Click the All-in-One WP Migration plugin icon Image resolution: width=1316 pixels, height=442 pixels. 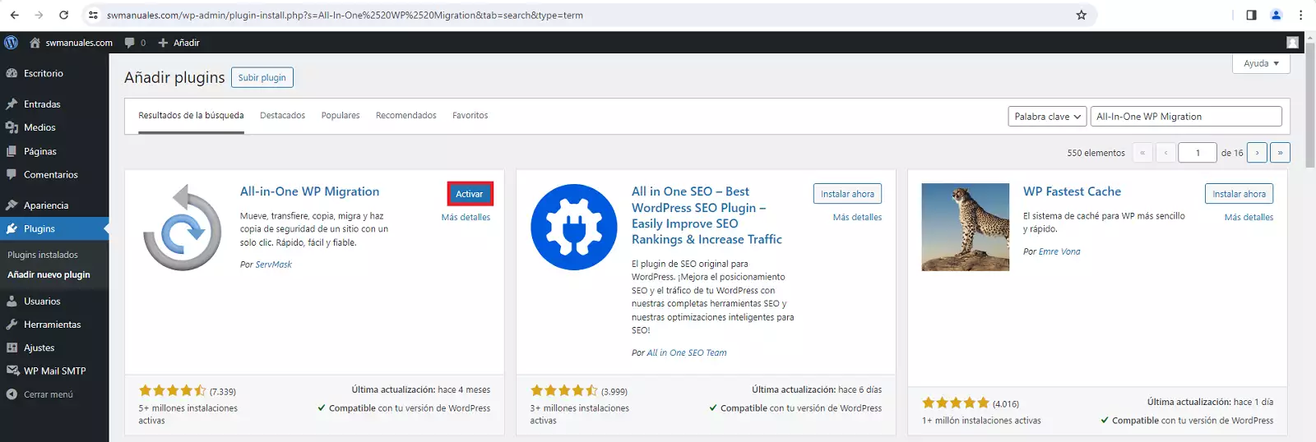tap(183, 227)
